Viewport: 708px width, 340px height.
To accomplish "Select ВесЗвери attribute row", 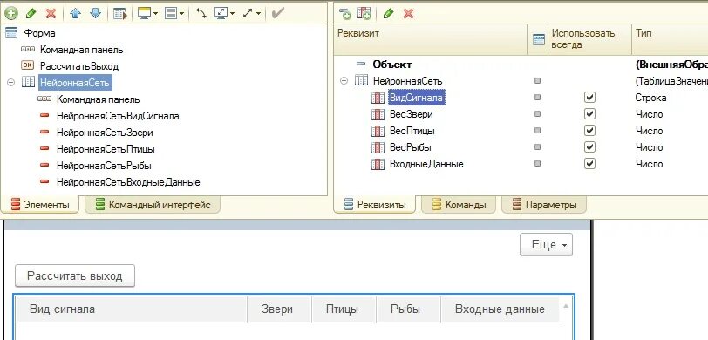I will tap(411, 114).
